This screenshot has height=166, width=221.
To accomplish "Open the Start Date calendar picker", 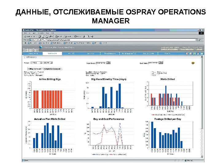I will pos(108,62).
